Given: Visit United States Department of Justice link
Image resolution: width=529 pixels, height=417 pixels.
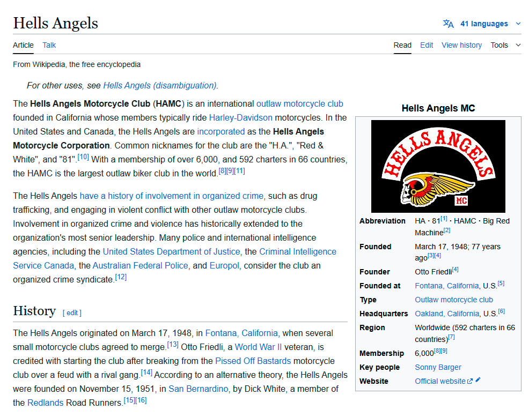Looking at the screenshot, I should tap(171, 251).
